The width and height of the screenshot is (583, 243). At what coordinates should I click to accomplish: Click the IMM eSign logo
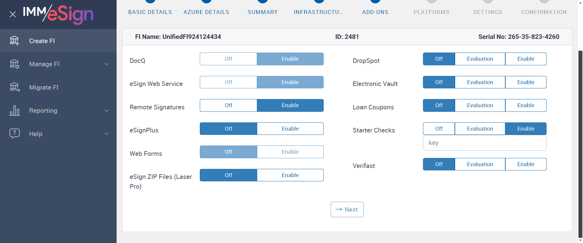tap(58, 14)
